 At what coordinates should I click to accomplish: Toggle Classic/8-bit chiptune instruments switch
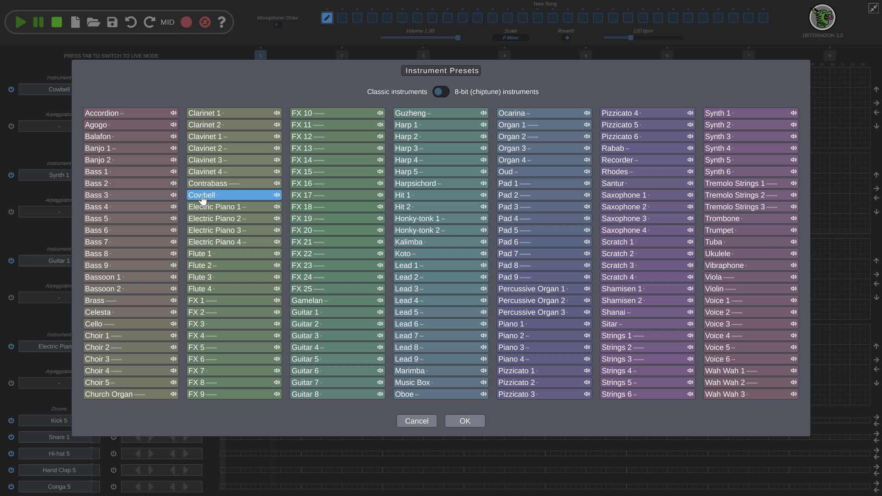click(x=441, y=92)
